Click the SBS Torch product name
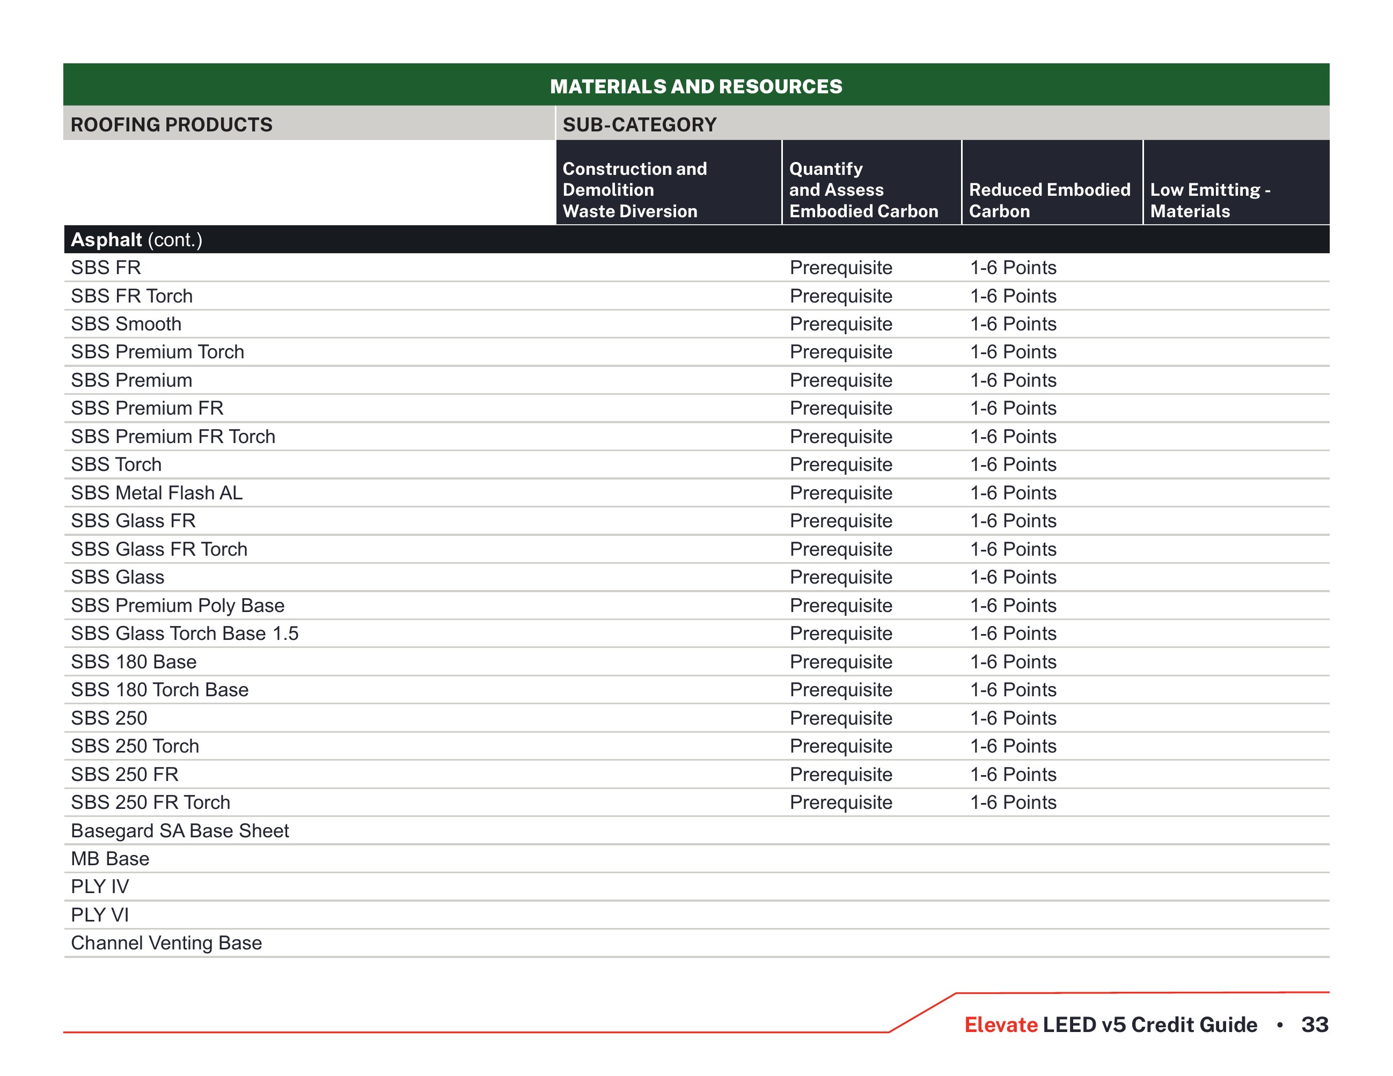Image resolution: width=1393 pixels, height=1076 pixels. tap(116, 465)
